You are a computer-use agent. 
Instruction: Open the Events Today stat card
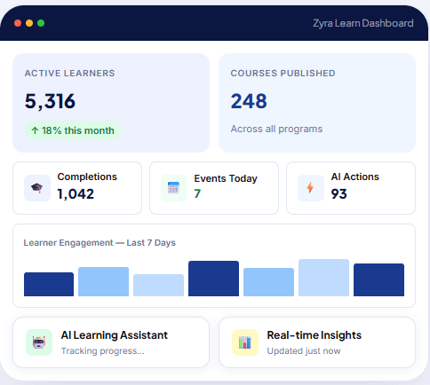[214, 188]
